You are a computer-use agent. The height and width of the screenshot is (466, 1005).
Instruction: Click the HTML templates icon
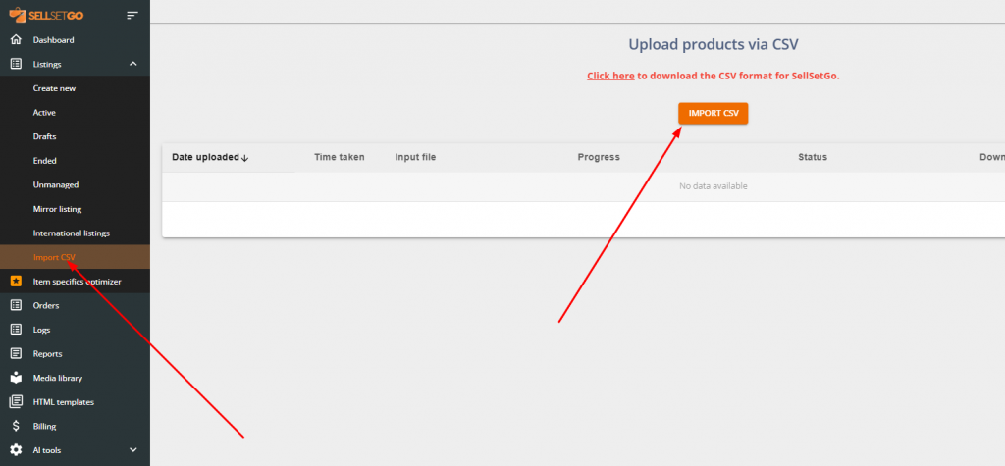click(15, 401)
